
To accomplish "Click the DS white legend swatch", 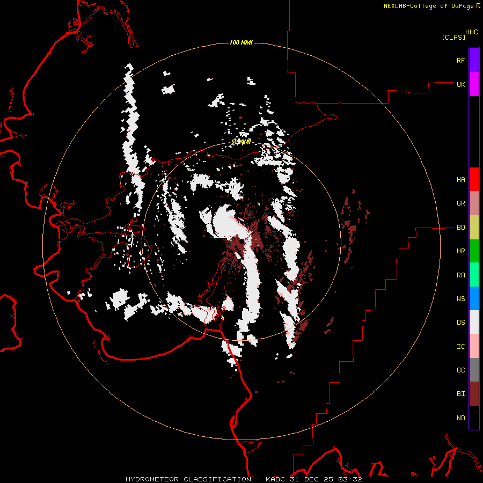I will (x=474, y=322).
